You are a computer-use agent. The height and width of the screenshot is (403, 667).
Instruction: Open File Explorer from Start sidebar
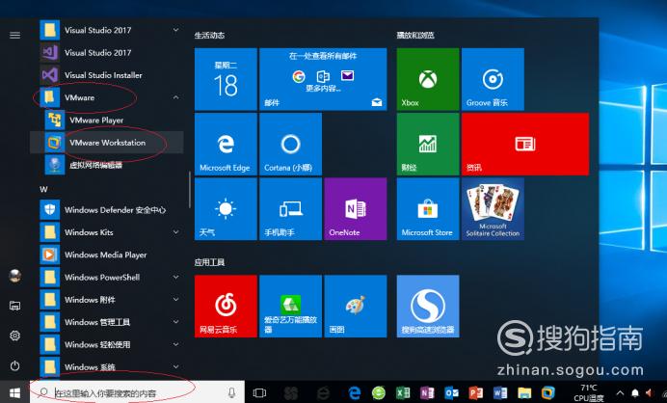click(x=14, y=306)
